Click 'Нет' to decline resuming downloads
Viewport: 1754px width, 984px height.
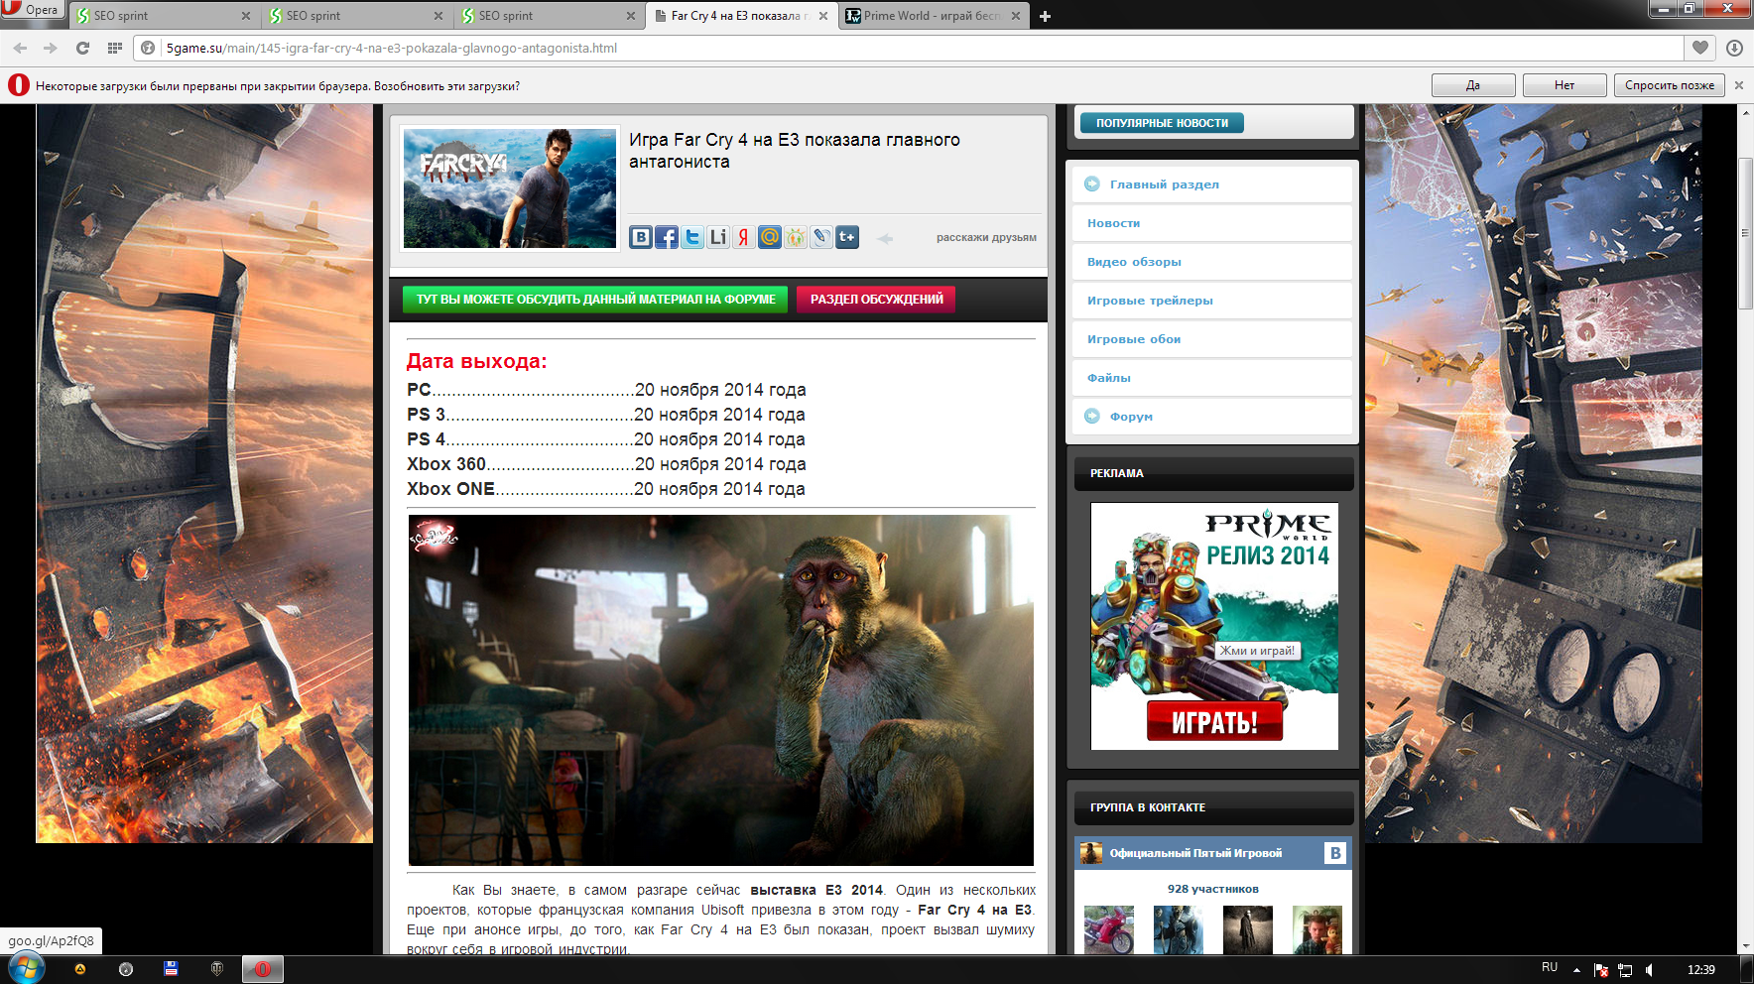coord(1565,85)
